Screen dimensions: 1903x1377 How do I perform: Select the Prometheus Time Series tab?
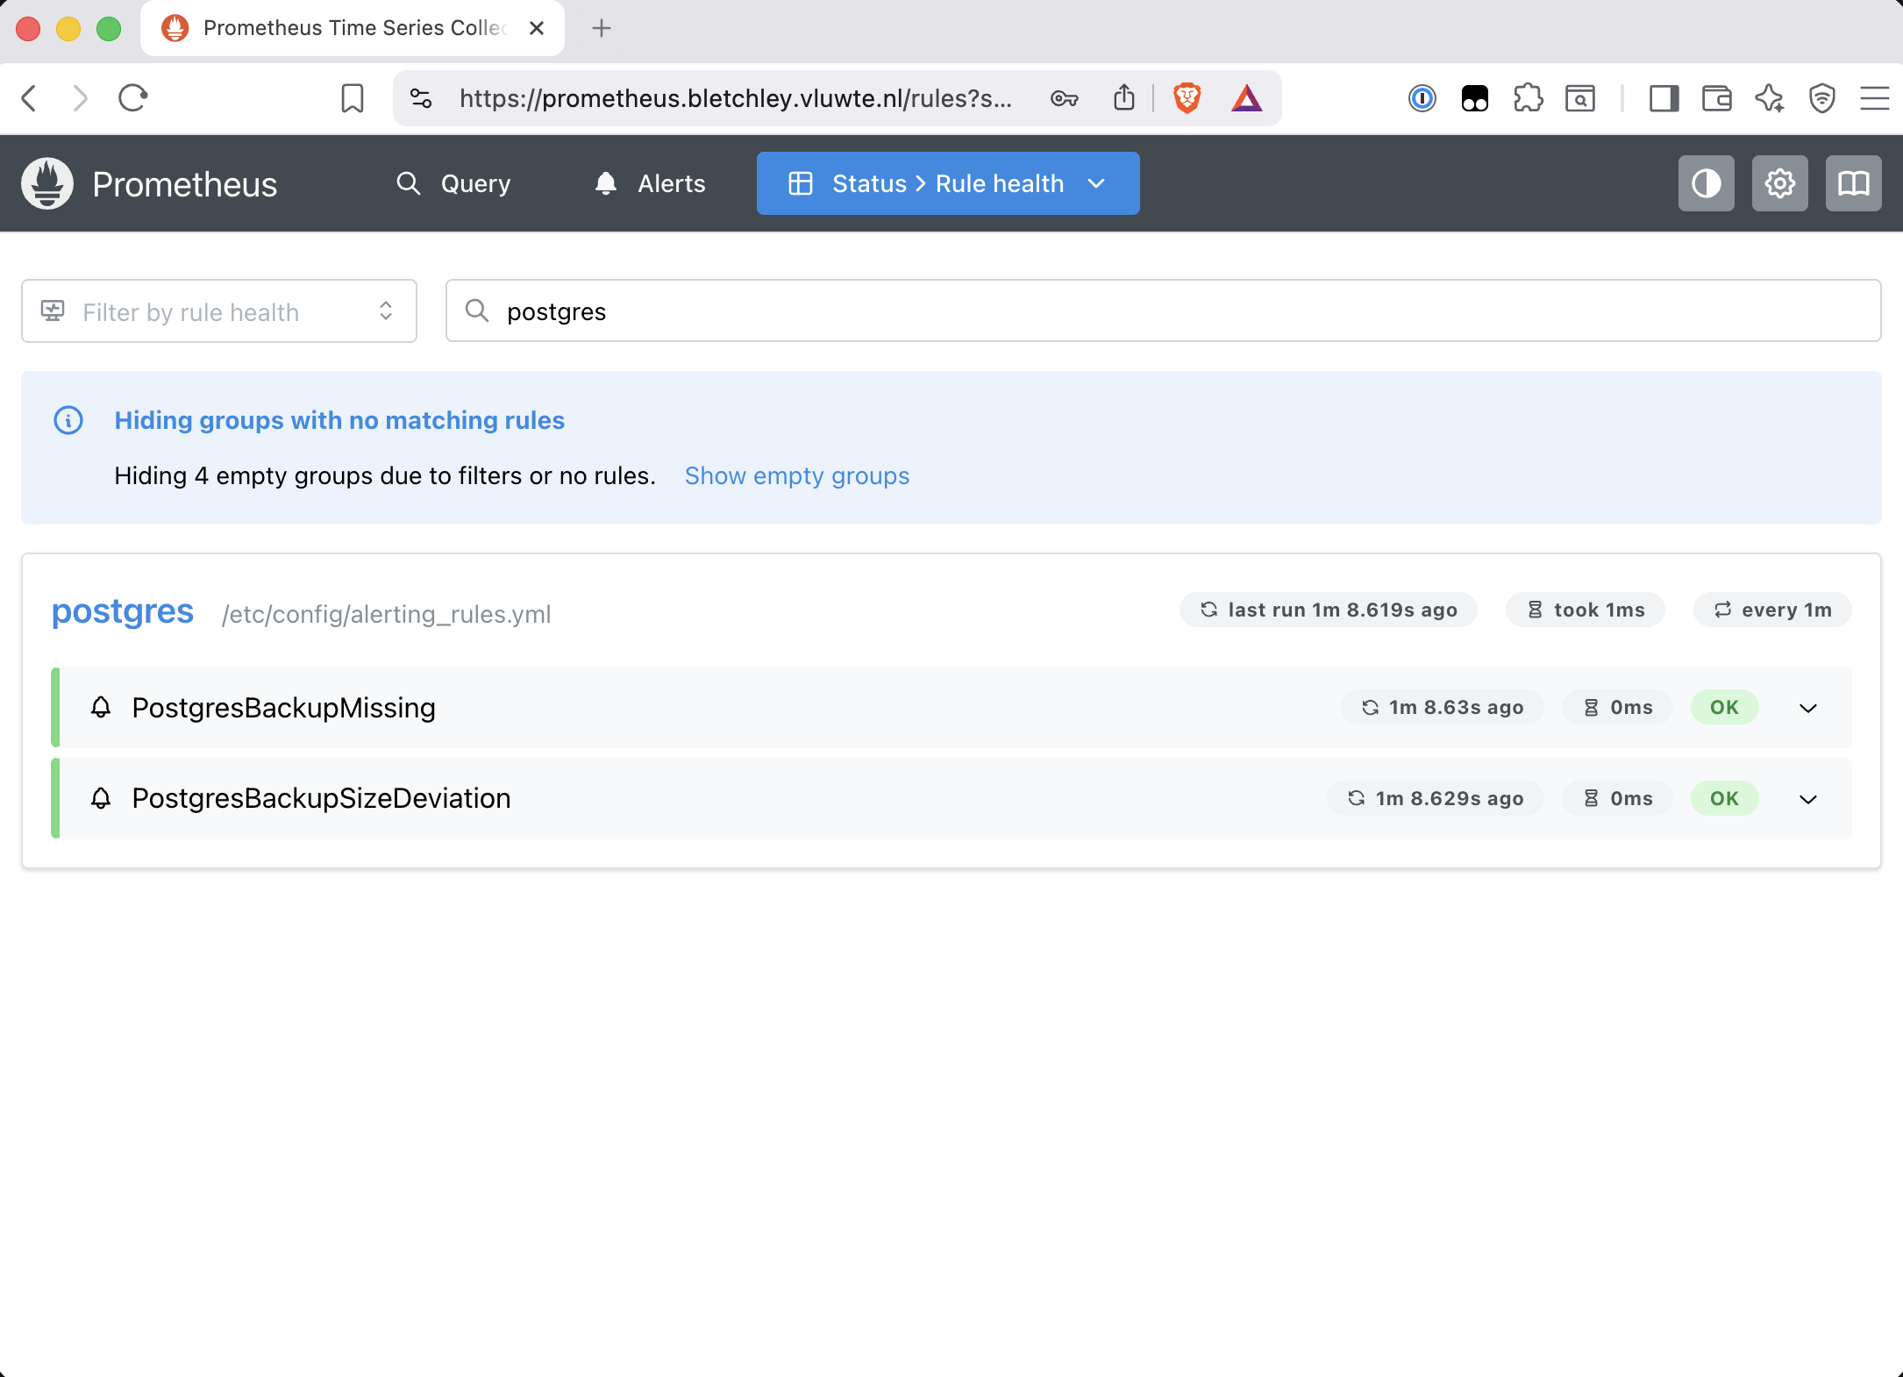(x=353, y=28)
